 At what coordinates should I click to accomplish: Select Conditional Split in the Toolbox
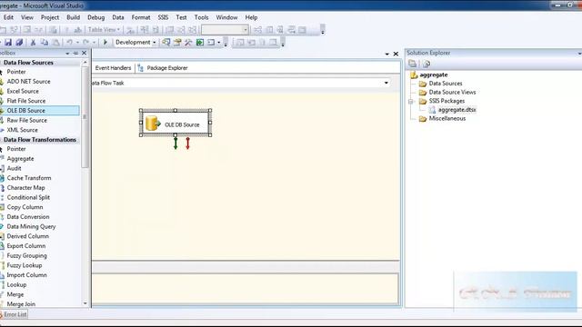[28, 198]
